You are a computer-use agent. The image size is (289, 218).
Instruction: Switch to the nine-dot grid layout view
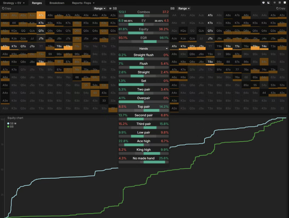pyautogui.click(x=280, y=3)
